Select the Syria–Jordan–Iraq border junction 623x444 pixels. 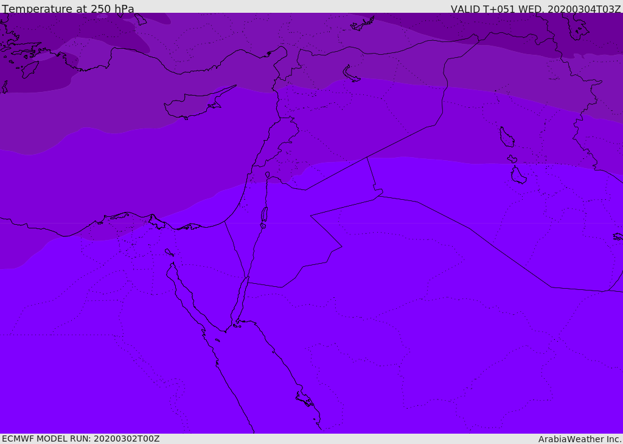(x=367, y=157)
